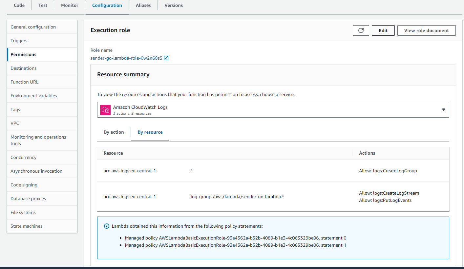Click the refresh icon button
This screenshot has width=464, height=269.
click(361, 30)
